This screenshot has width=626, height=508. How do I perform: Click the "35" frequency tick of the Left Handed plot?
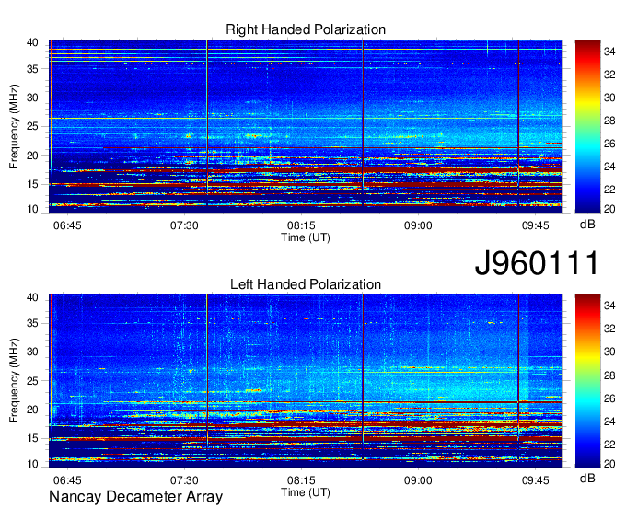[32, 323]
